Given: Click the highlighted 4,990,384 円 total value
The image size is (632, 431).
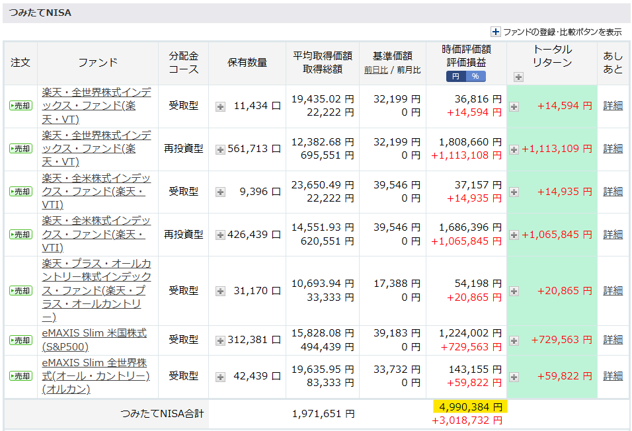Looking at the screenshot, I should pos(470,406).
